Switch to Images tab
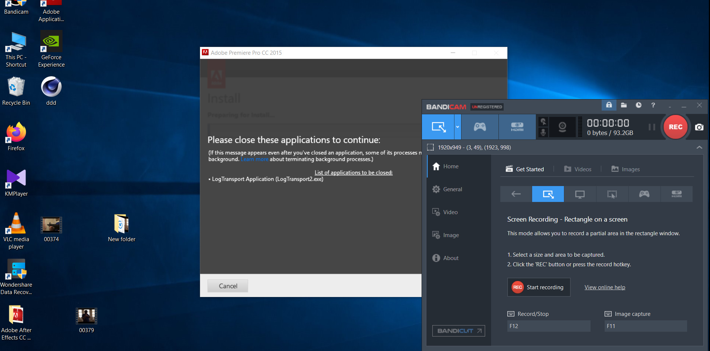710x351 pixels. coord(626,169)
